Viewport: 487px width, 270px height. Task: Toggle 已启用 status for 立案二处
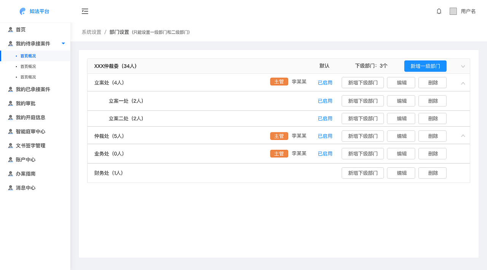pyautogui.click(x=325, y=119)
